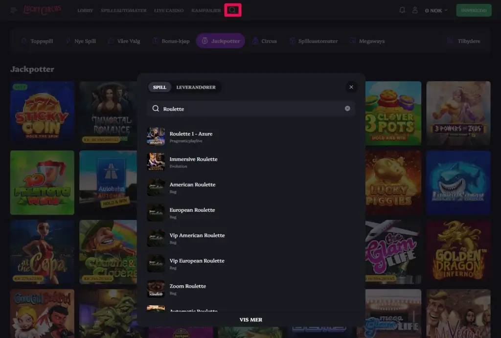Clear the search text with the x icon

coord(347,109)
